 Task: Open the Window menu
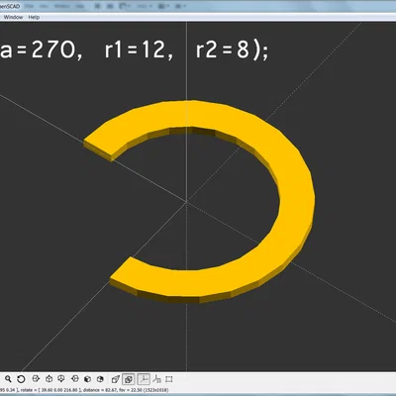coord(13,17)
